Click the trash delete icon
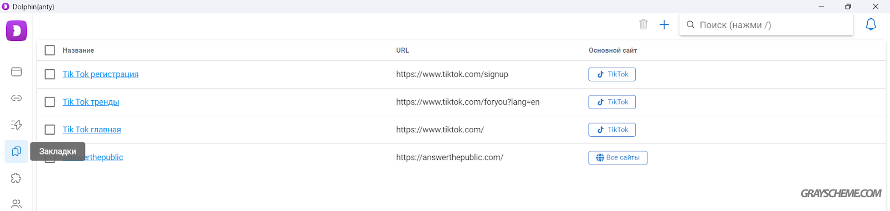Image resolution: width=890 pixels, height=211 pixels. (644, 24)
